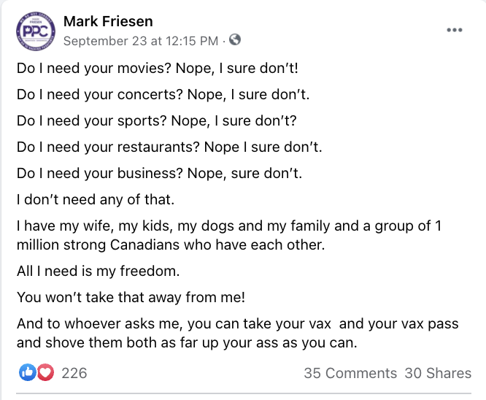This screenshot has height=400, width=486.
Task: Click the line mentioning sports
Action: coord(157,121)
